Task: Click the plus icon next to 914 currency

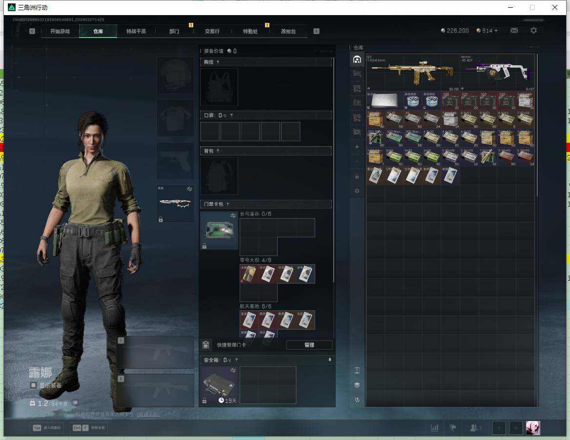Action: (496, 31)
